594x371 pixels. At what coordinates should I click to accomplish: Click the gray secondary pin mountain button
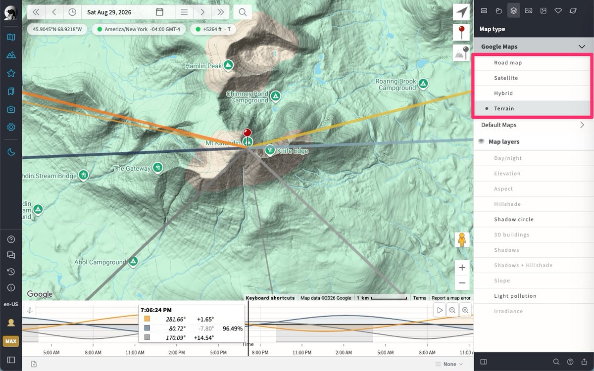pyautogui.click(x=461, y=52)
